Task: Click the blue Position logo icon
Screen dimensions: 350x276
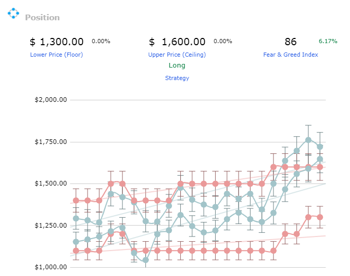Action: pos(14,14)
